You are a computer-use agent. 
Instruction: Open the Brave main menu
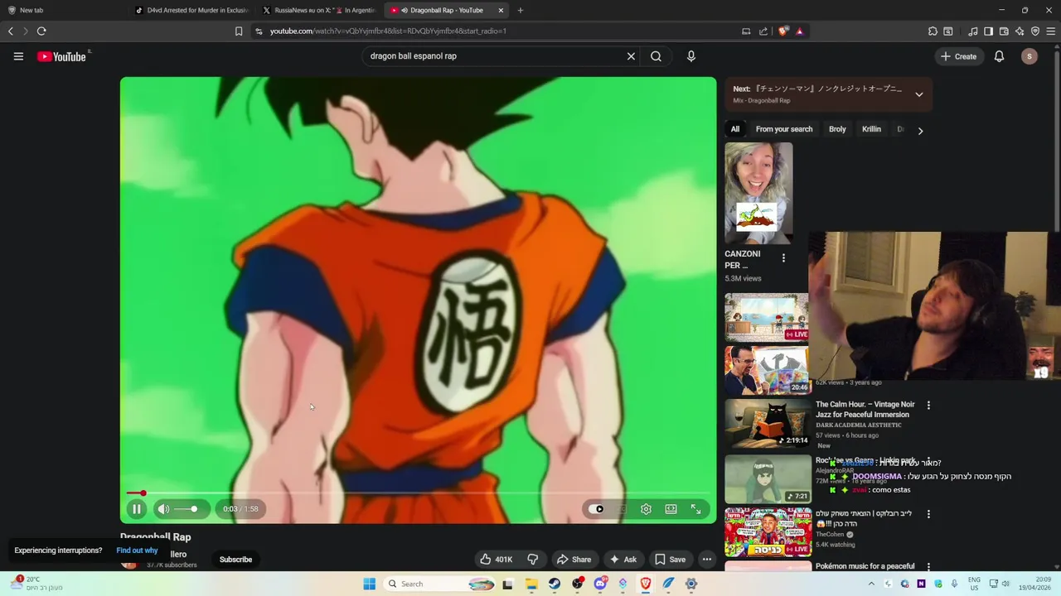(x=1051, y=31)
